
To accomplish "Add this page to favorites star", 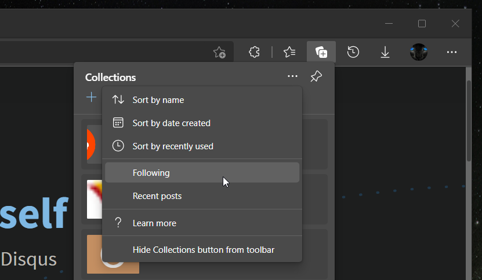I will pyautogui.click(x=219, y=53).
